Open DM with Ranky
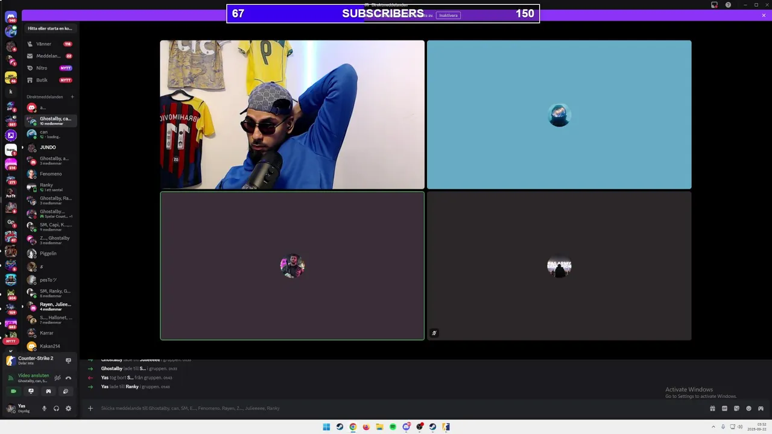This screenshot has width=772, height=434. (x=50, y=187)
